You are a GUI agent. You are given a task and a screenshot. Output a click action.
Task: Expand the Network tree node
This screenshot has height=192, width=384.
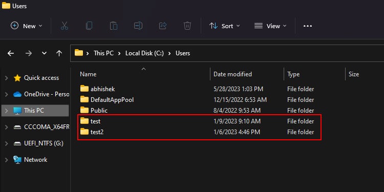pyautogui.click(x=7, y=160)
